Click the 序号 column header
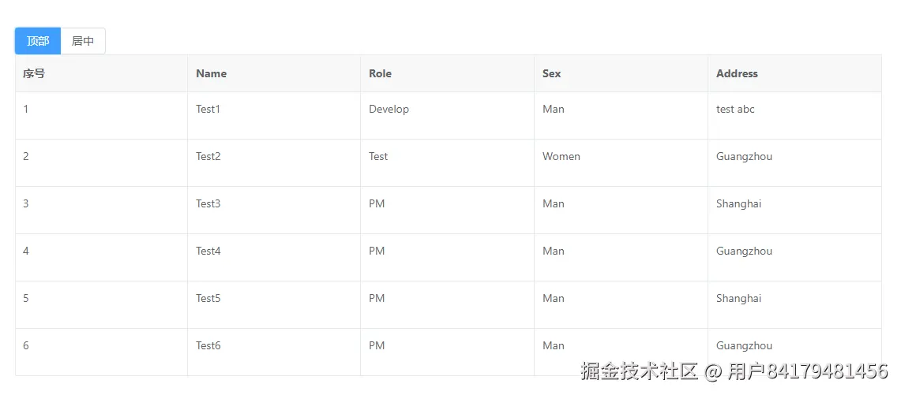Image resolution: width=901 pixels, height=395 pixels. [34, 73]
